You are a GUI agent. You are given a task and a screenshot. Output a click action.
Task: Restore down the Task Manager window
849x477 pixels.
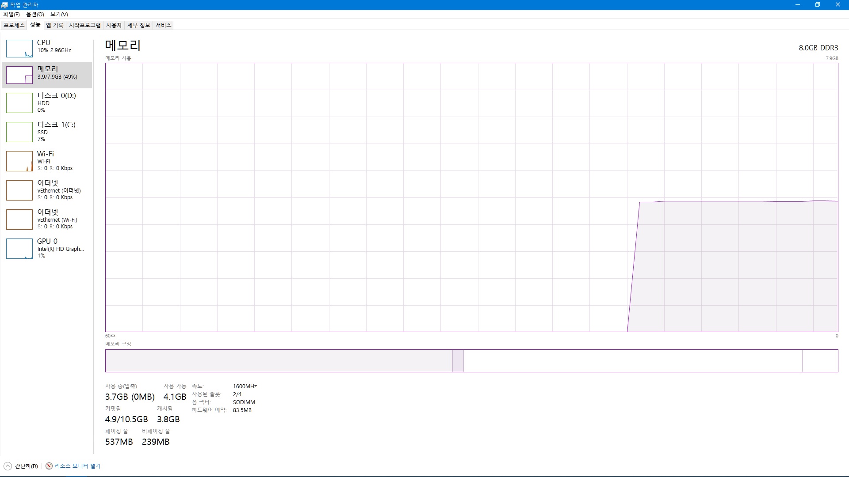click(818, 5)
